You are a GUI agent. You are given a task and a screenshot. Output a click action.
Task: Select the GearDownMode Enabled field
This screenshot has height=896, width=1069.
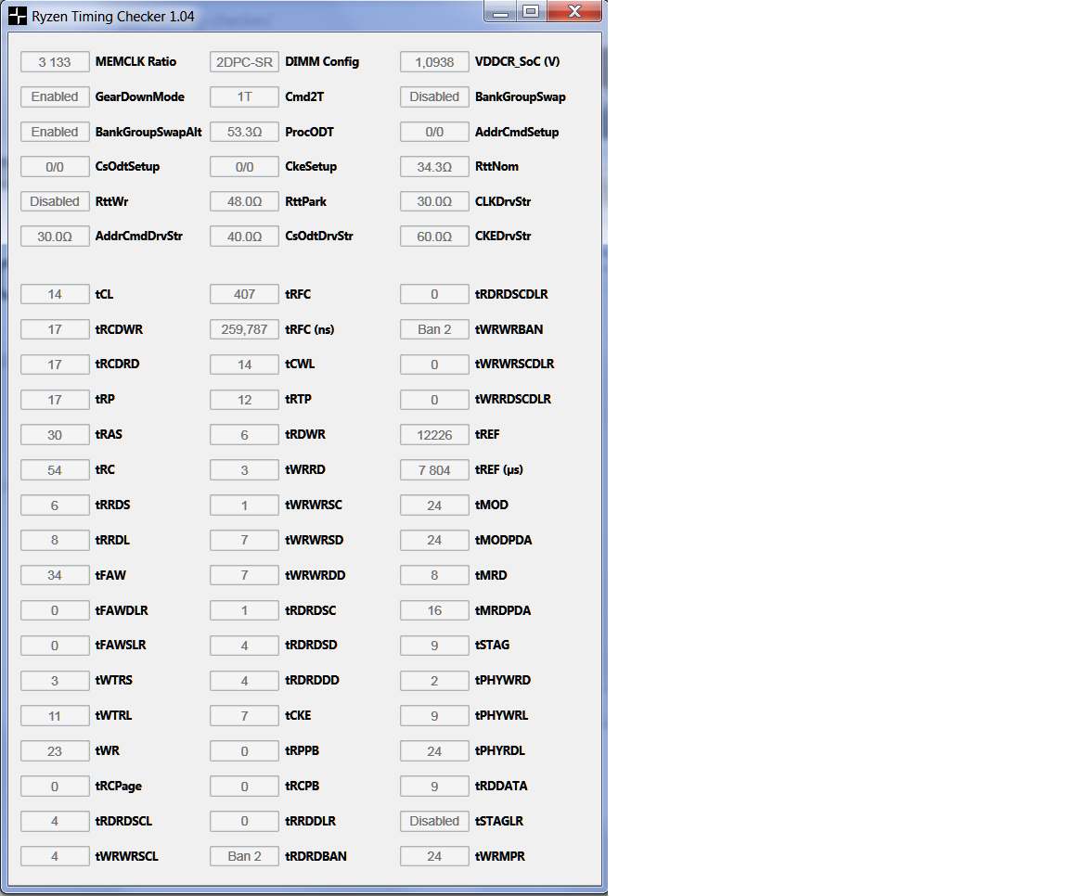coord(55,96)
